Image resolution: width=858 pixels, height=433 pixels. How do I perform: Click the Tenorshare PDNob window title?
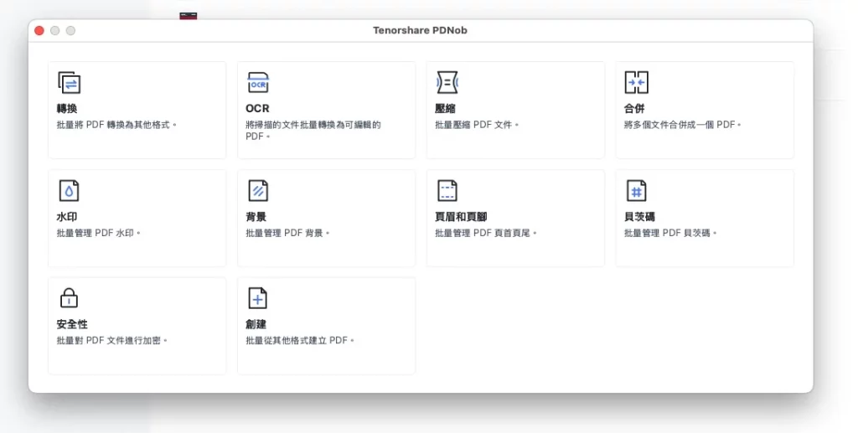(421, 31)
